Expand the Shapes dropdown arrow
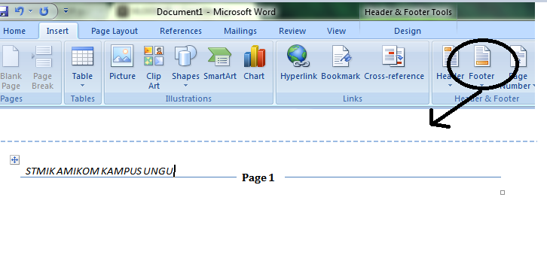The image size is (547, 279). click(x=185, y=85)
